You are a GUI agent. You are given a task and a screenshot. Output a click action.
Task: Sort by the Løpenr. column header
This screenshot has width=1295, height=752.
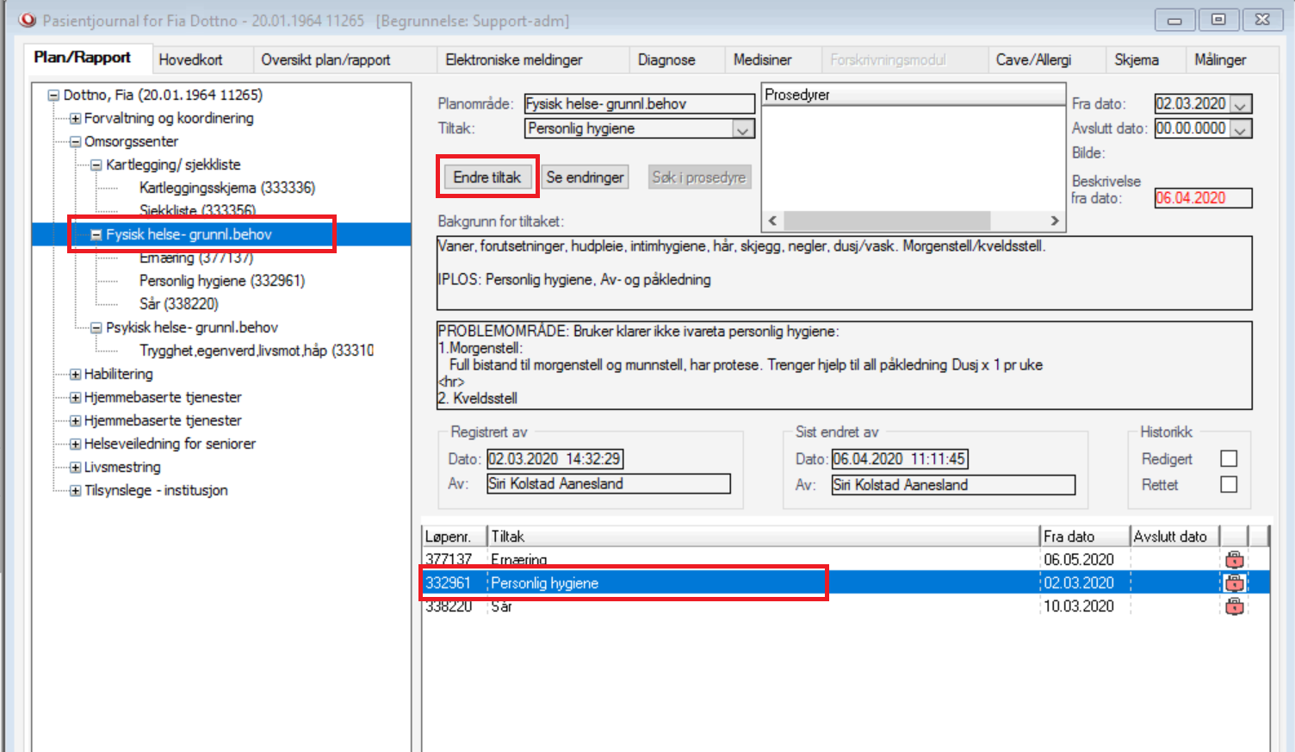455,537
